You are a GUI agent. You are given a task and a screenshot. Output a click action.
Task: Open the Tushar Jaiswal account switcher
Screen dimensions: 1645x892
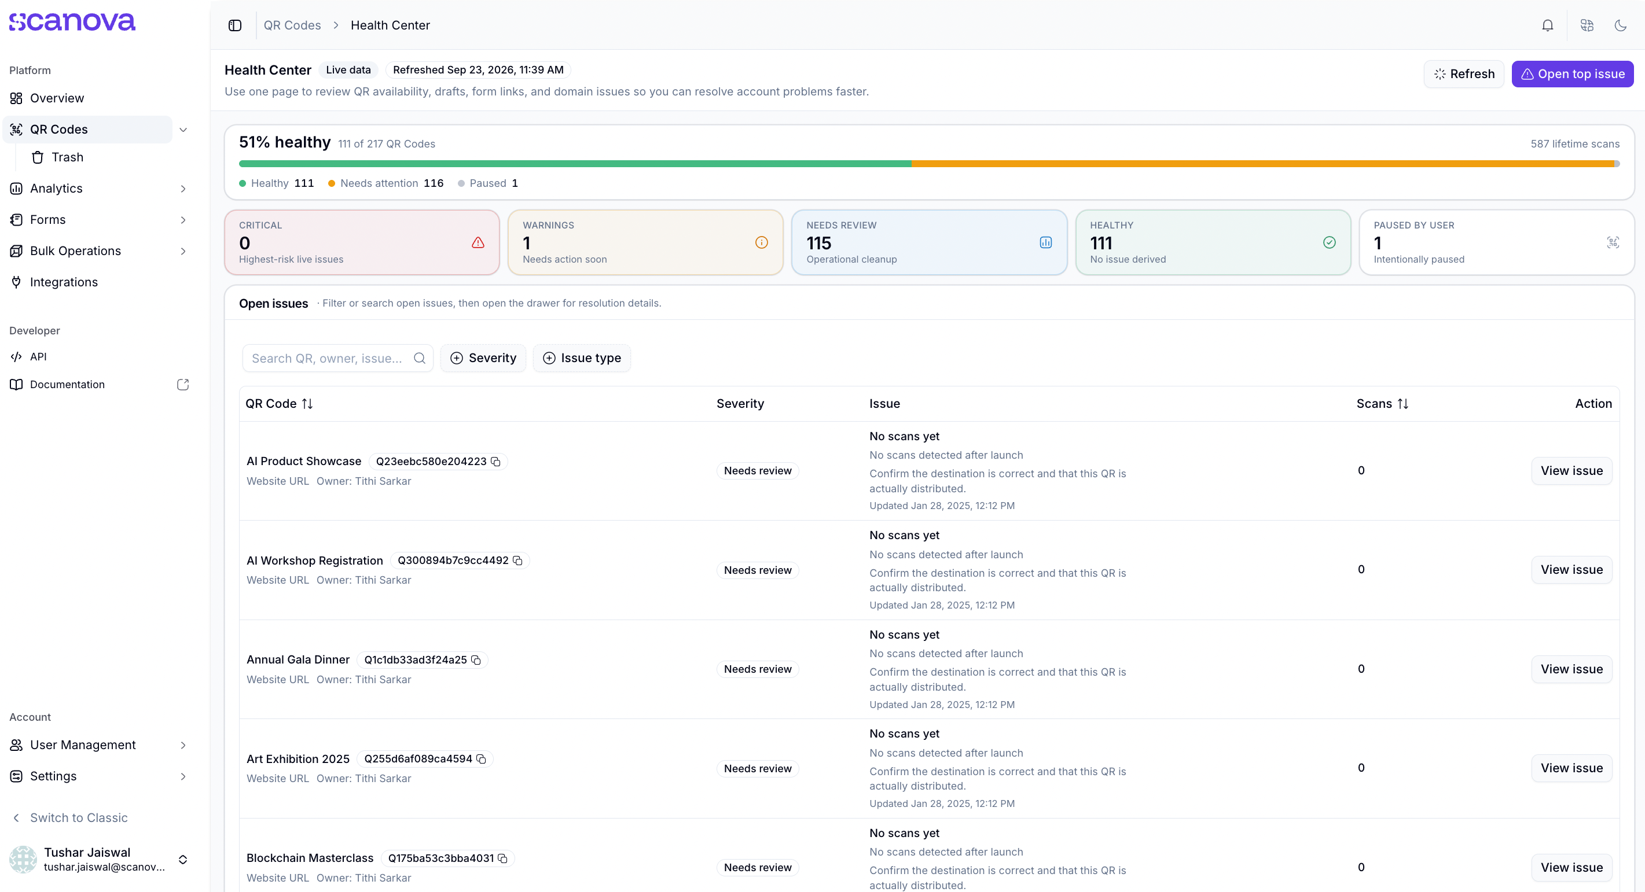coord(100,860)
